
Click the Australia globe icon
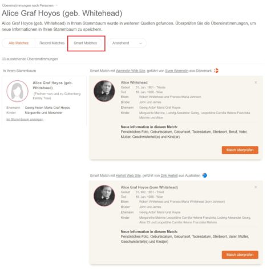point(205,176)
